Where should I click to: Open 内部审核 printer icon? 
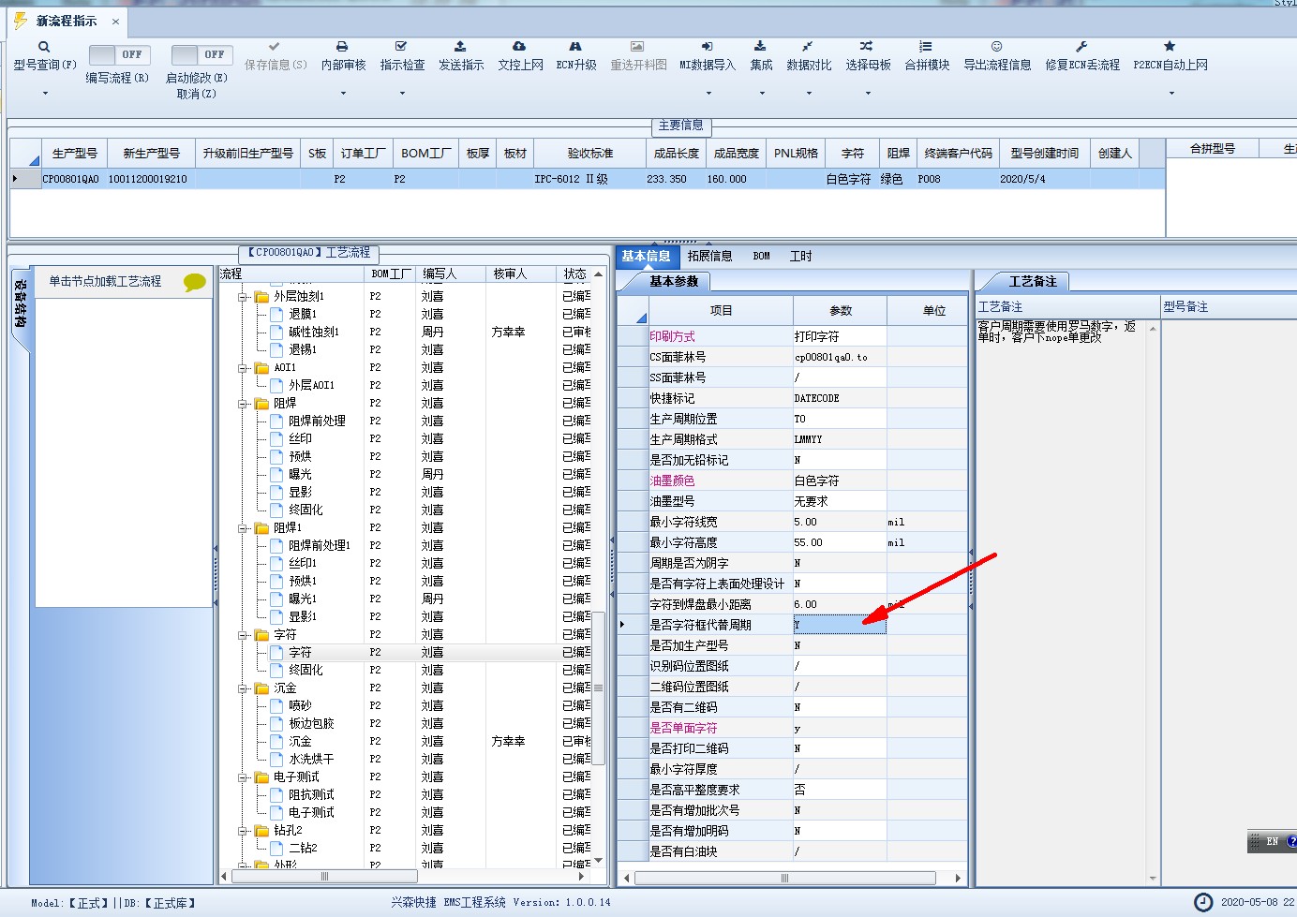pyautogui.click(x=342, y=46)
